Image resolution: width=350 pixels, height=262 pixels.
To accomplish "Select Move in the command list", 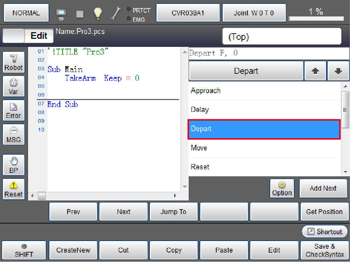I will [264, 148].
